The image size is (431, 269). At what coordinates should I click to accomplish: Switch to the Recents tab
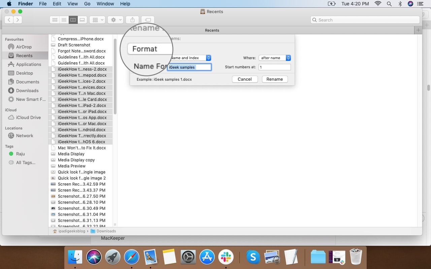(212, 30)
